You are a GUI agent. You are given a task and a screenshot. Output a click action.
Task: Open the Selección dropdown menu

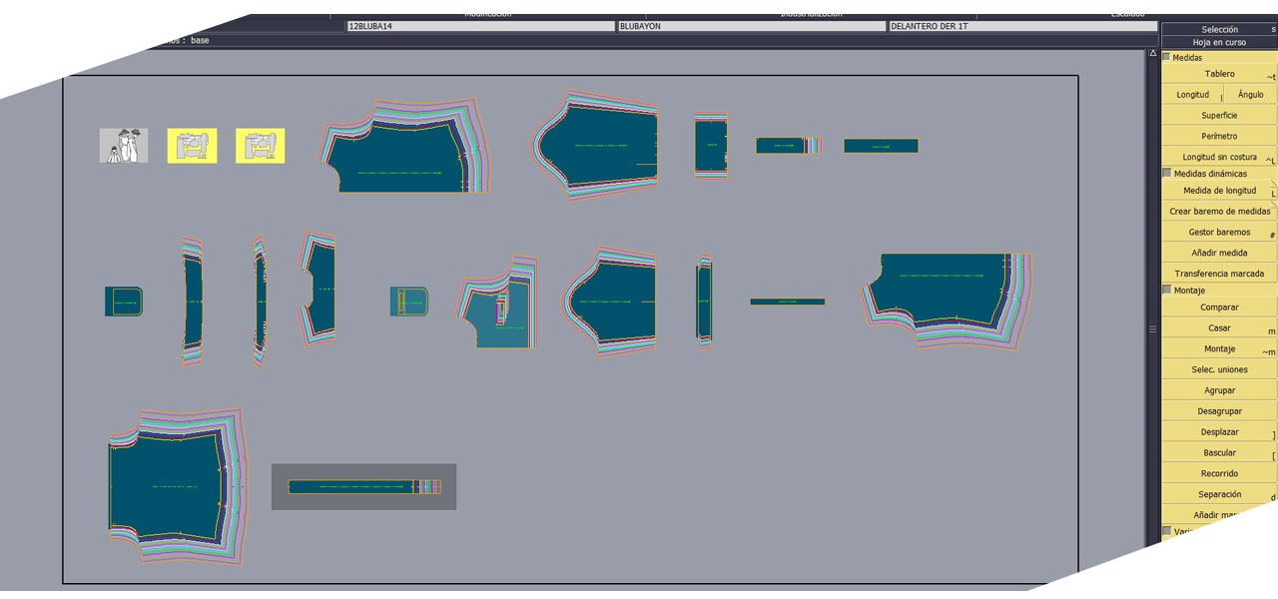tap(1219, 30)
